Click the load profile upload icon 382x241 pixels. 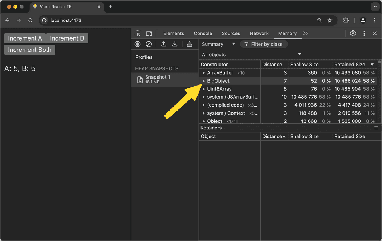tap(164, 44)
